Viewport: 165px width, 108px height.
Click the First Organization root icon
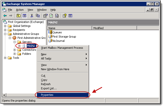pos(5,22)
